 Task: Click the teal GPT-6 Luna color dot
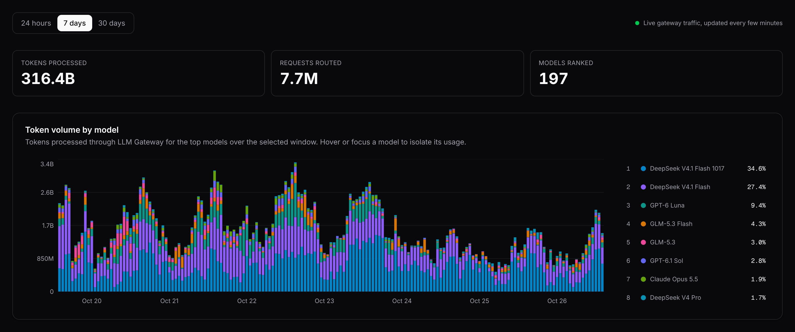(643, 205)
